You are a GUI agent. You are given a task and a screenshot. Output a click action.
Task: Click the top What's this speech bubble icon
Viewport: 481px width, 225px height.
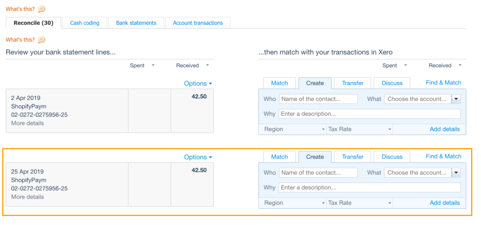[x=42, y=9]
